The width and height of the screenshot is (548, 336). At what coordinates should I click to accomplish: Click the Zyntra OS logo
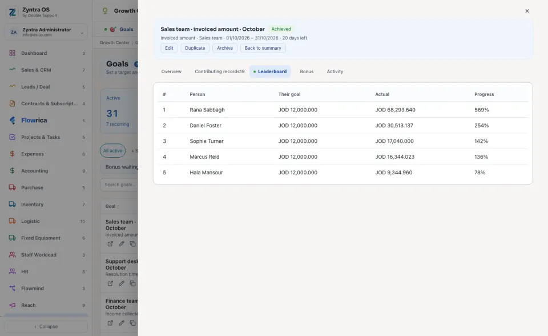[12, 12]
